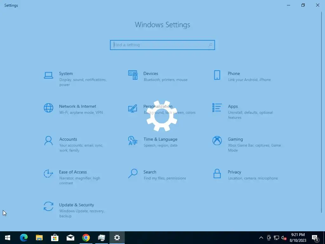Viewport: 325px width, 244px height.
Task: Click 'Narrator, magnifier, high contrast' text
Action: [x=80, y=180]
